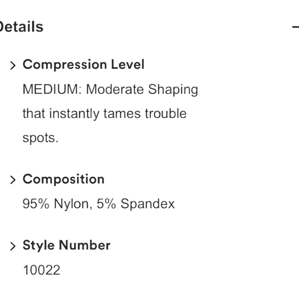The image size is (299, 299).
Task: Click the text MEDIUM: Moderate Shaping
Action: tap(110, 90)
